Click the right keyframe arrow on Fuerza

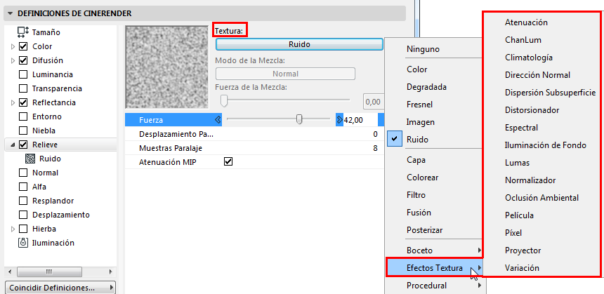pos(339,120)
